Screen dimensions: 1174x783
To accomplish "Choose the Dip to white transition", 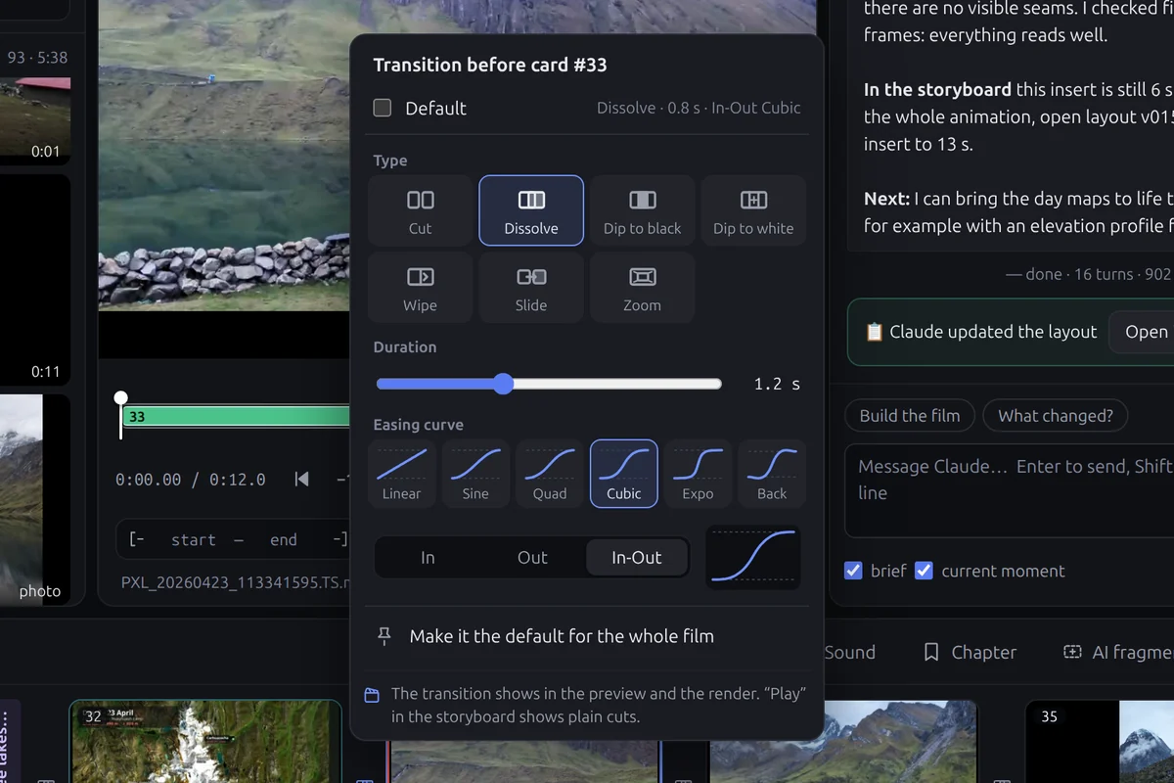I will pos(753,210).
